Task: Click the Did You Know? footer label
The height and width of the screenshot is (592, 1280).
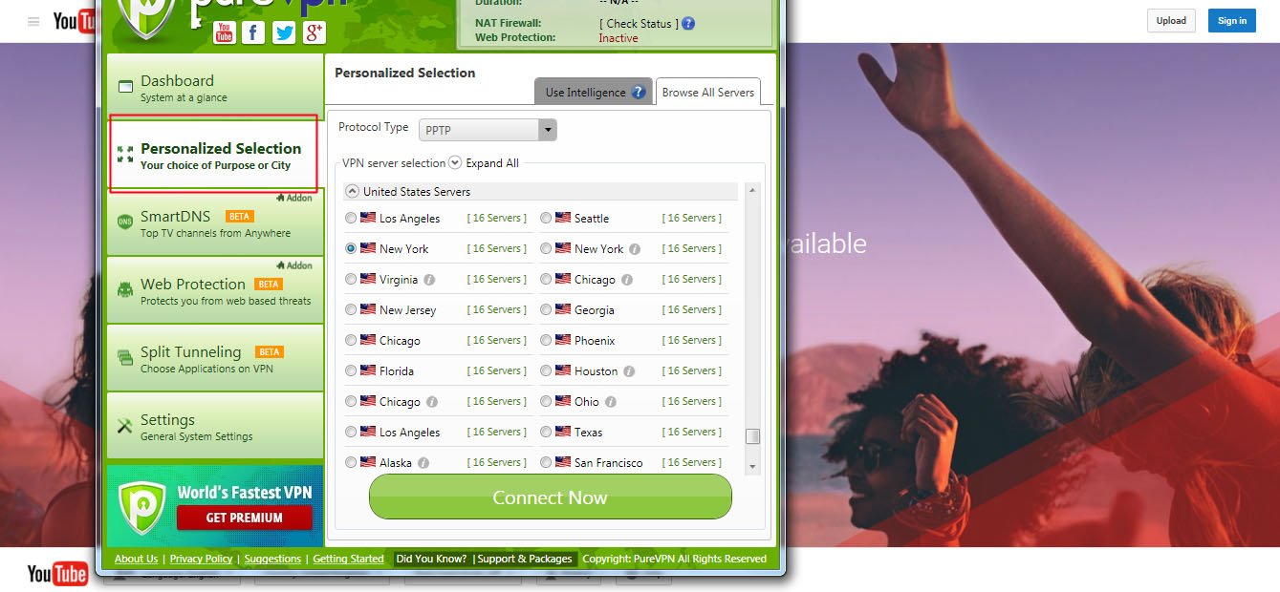Action: [430, 559]
